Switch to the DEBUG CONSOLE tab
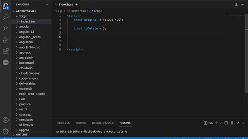This screenshot has width=248, height=139. click(x=103, y=123)
